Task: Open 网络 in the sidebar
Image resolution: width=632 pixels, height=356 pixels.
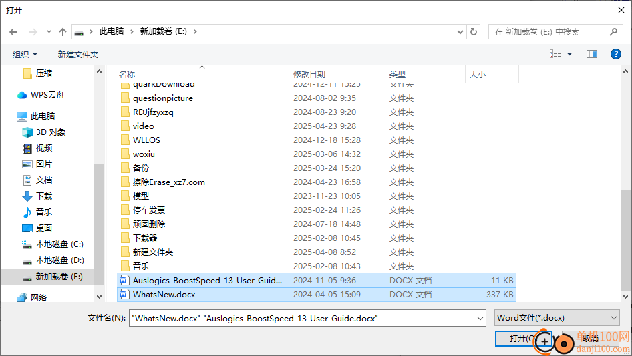Action: (x=39, y=297)
